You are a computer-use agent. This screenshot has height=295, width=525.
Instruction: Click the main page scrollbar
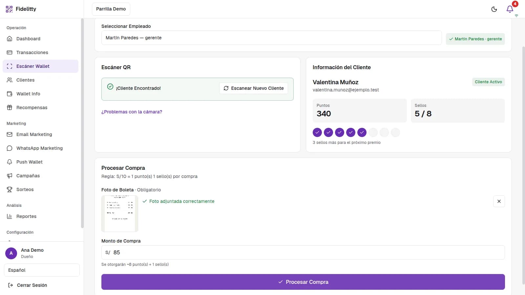tap(523, 166)
